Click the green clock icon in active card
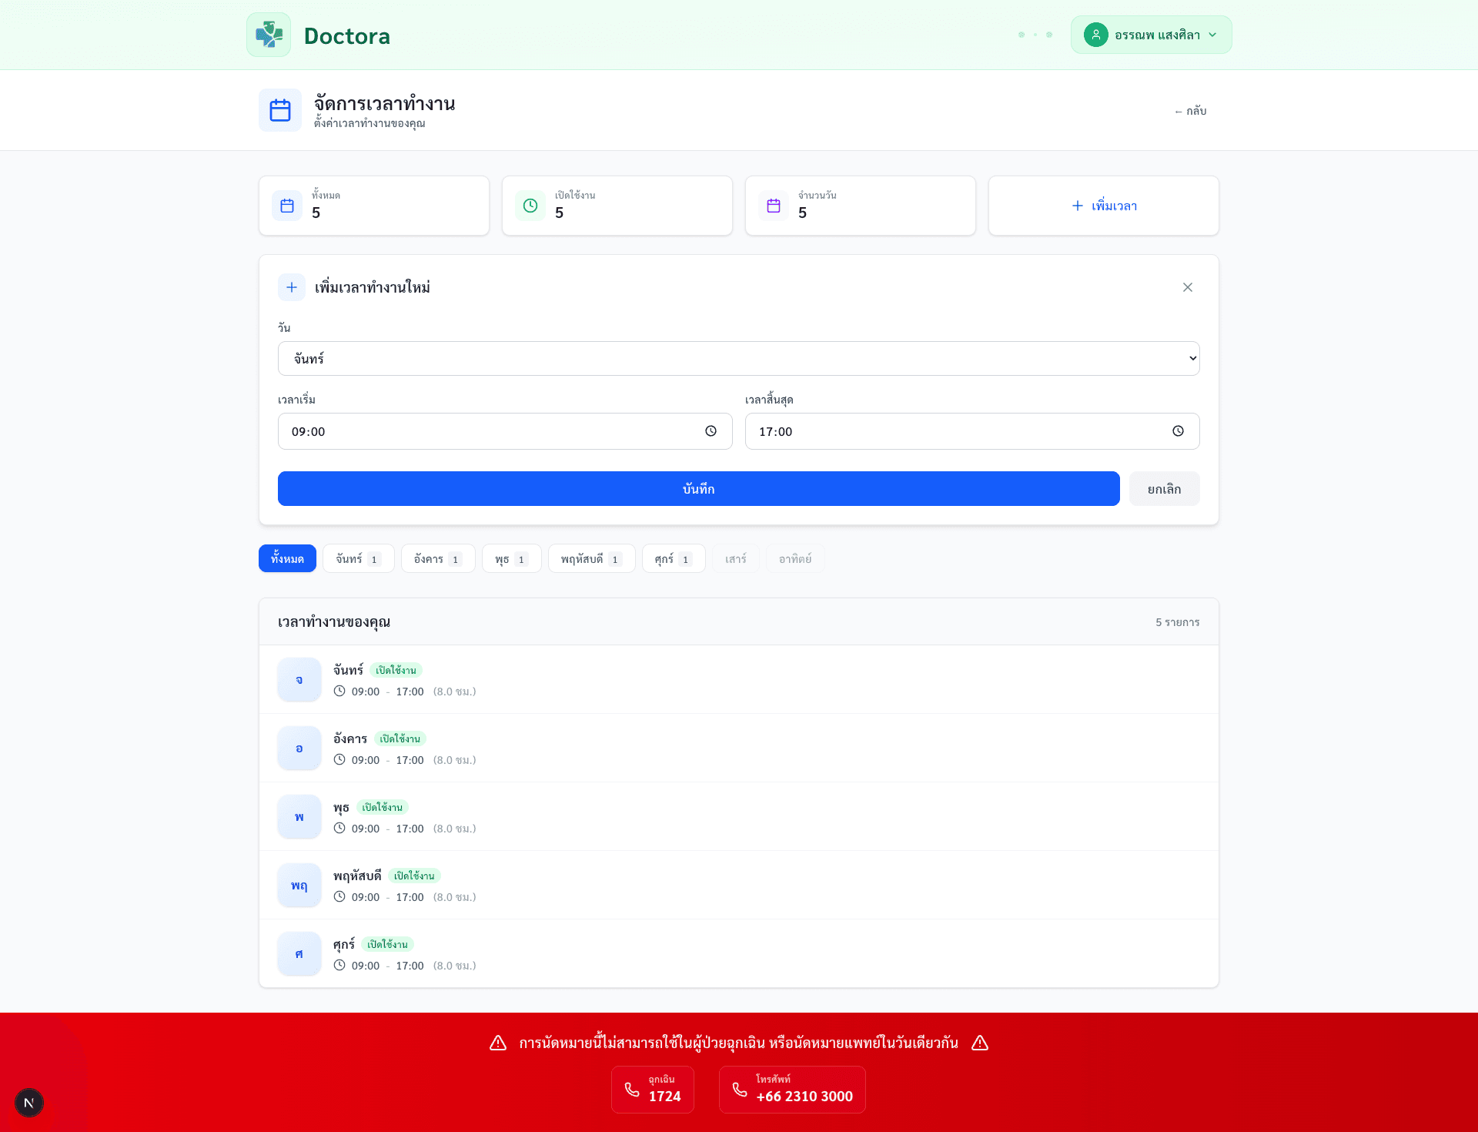Image resolution: width=1478 pixels, height=1132 pixels. (x=530, y=206)
